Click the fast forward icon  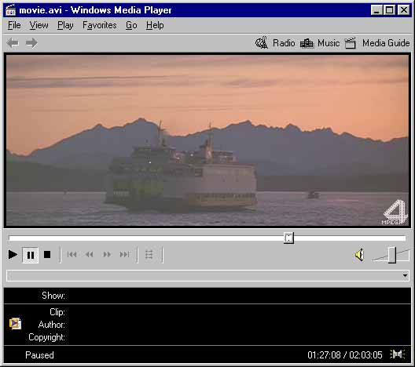pos(107,255)
